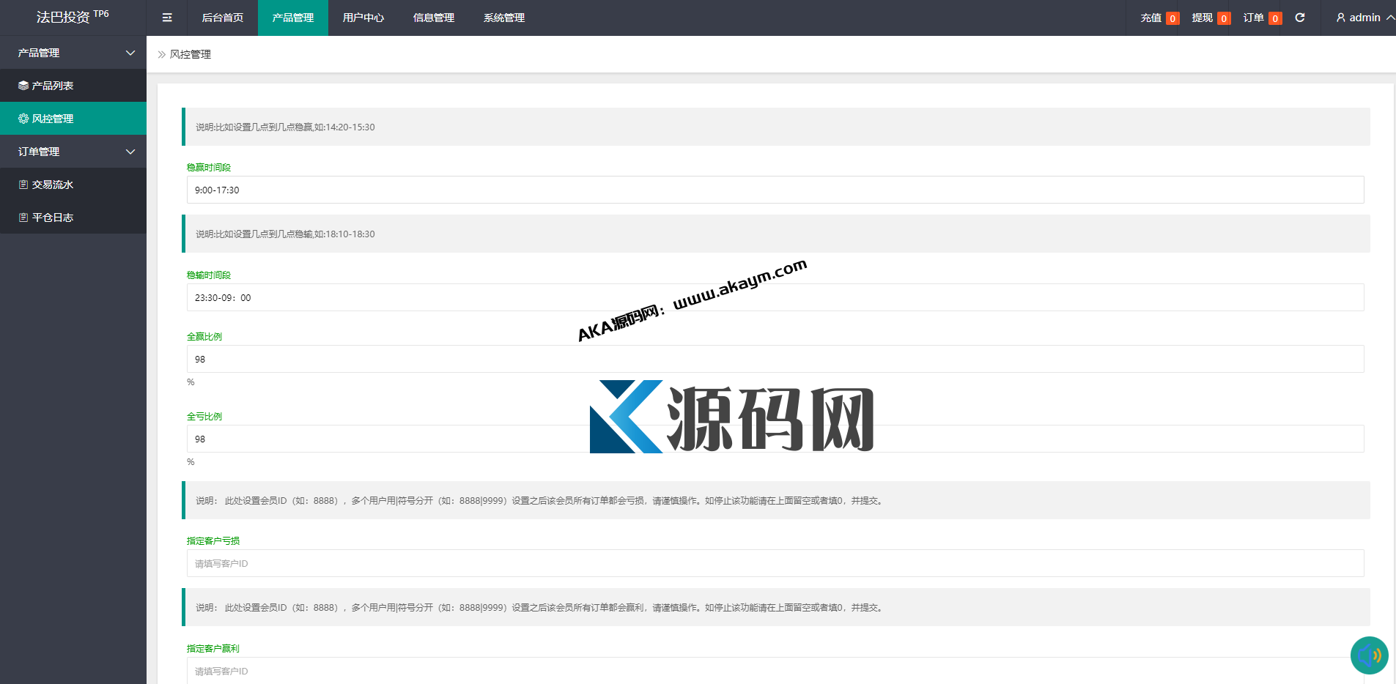Click the 提现 notification badge
Viewport: 1396px width, 684px height.
(x=1224, y=18)
